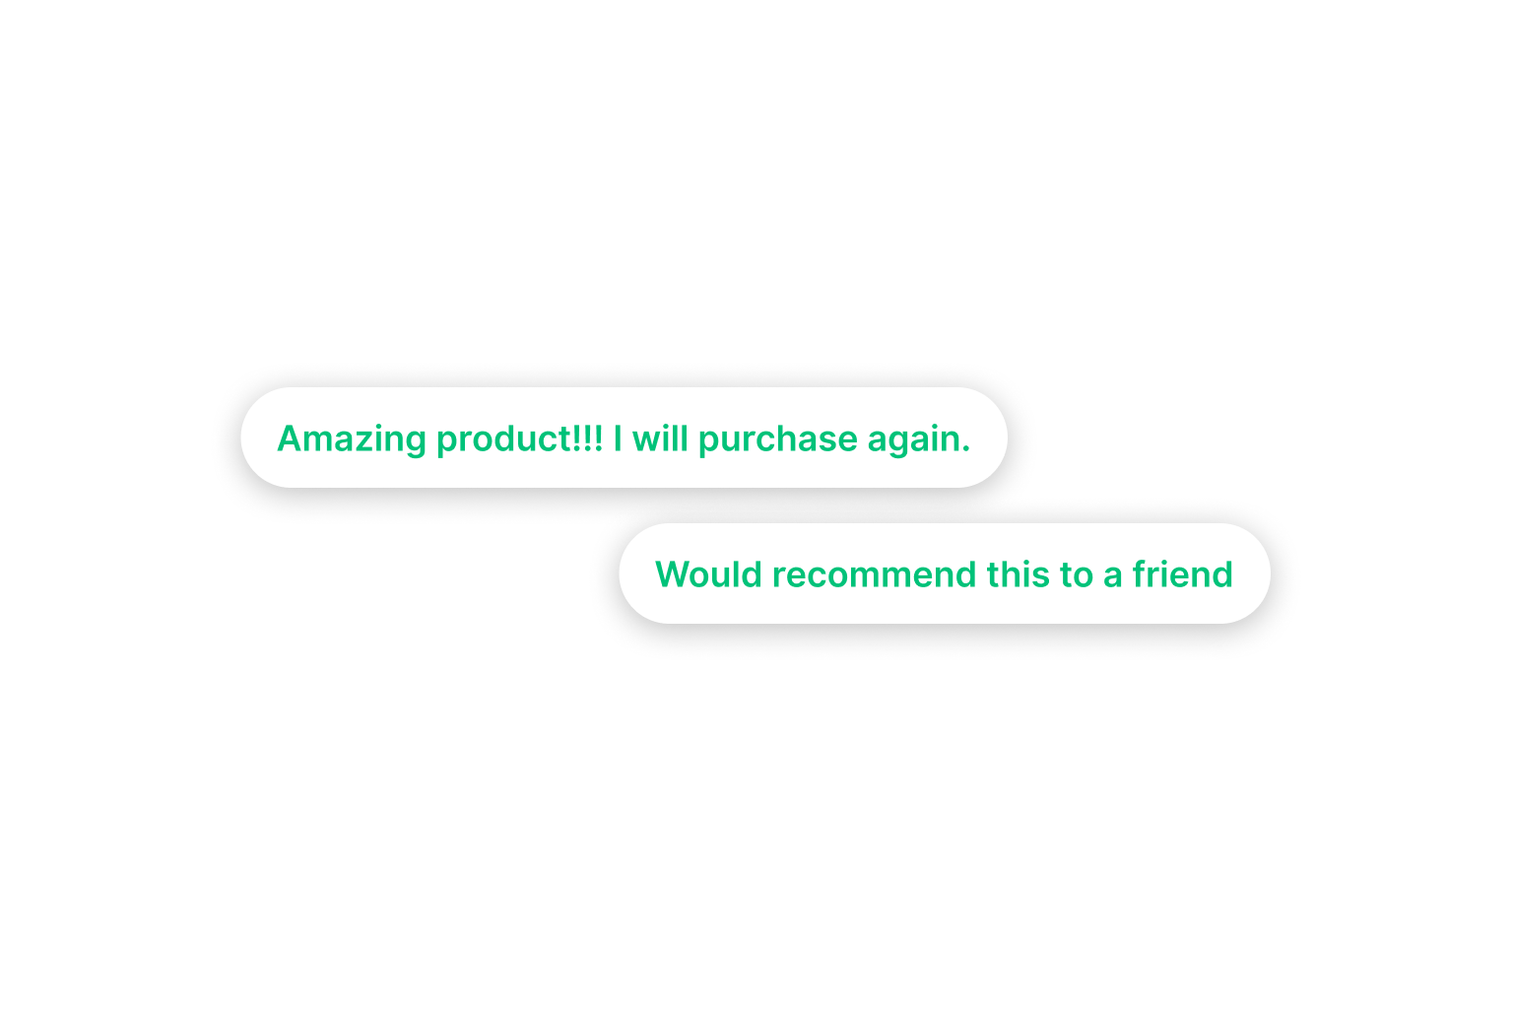Image resolution: width=1513 pixels, height=1010 pixels.
Task: Click the word "product!!!" in first bubble
Action: (519, 439)
